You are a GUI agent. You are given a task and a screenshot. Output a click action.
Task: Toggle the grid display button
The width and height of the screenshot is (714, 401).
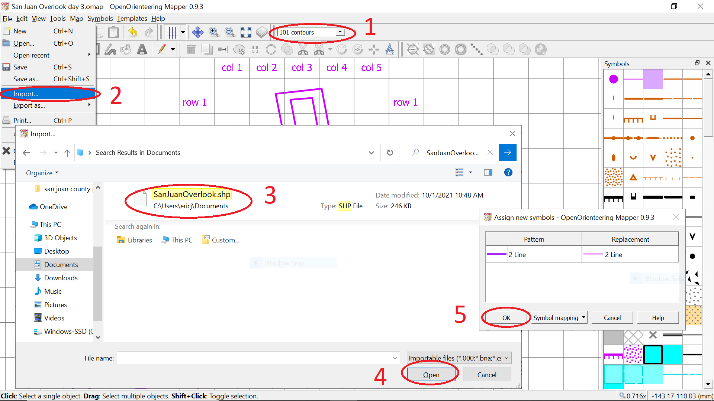pyautogui.click(x=172, y=33)
